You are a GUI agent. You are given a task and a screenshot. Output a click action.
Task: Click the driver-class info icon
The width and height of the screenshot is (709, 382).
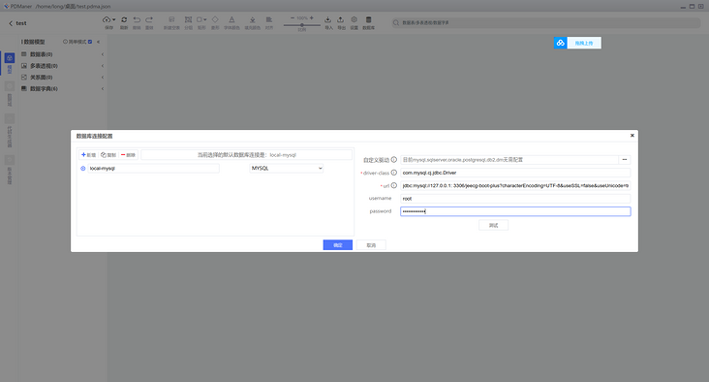pos(394,173)
